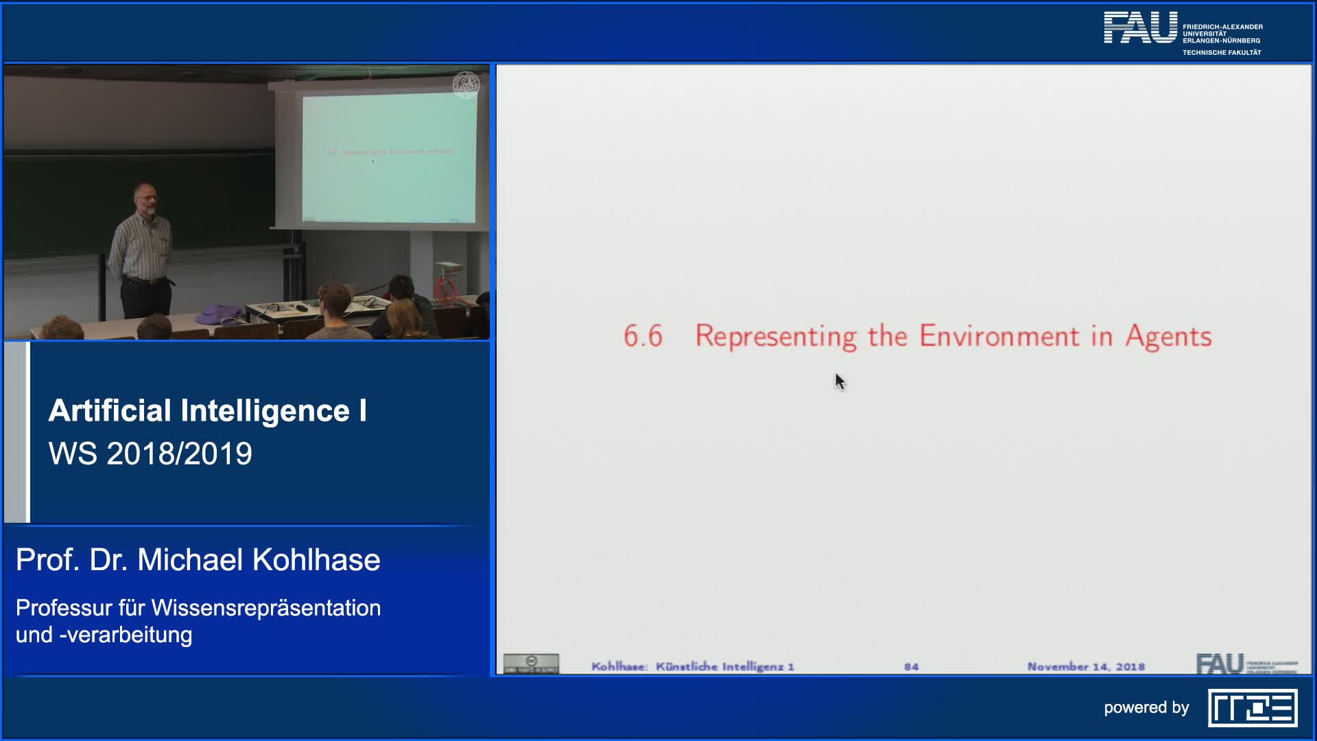
Task: Click the Creative Commons license badge on slide
Action: [x=531, y=663]
